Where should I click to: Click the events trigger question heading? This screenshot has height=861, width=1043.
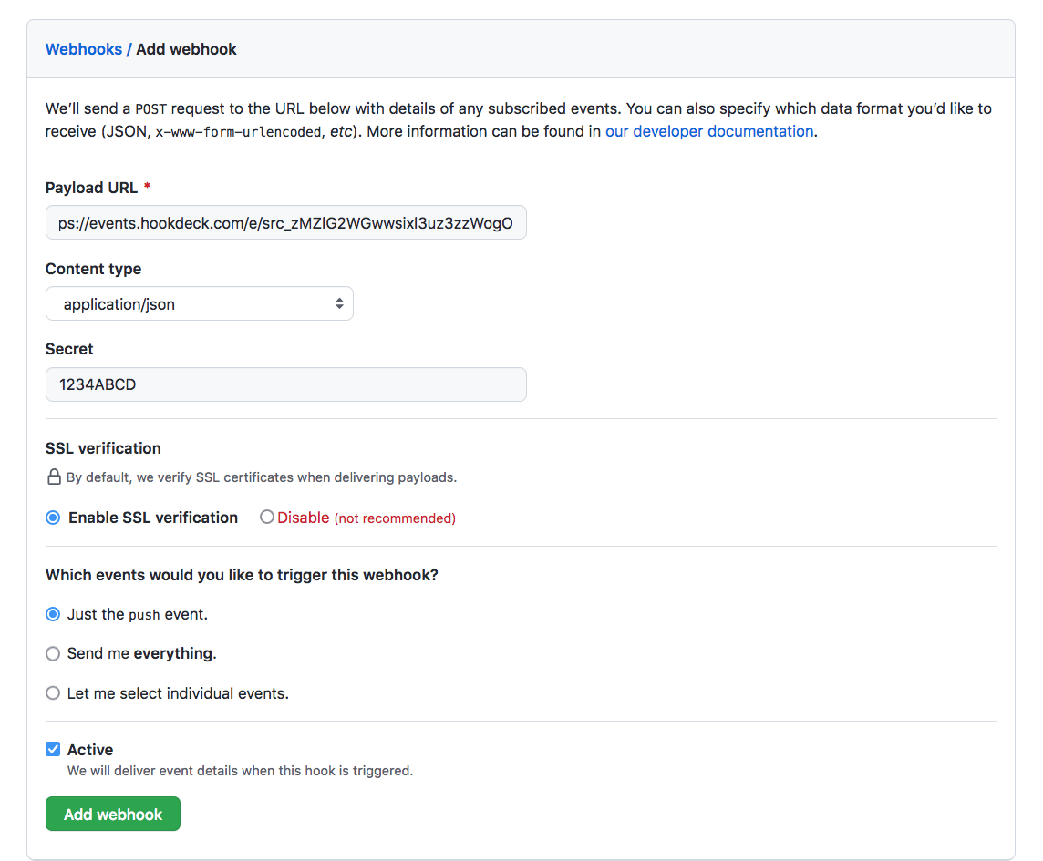(x=243, y=575)
